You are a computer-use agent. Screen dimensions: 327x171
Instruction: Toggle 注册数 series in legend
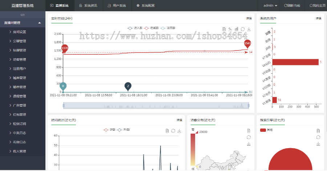click(167, 28)
